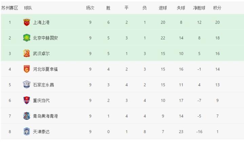The height and width of the screenshot is (149, 244).
Task: Open the 上海上港 team name link
Action: click(x=41, y=22)
